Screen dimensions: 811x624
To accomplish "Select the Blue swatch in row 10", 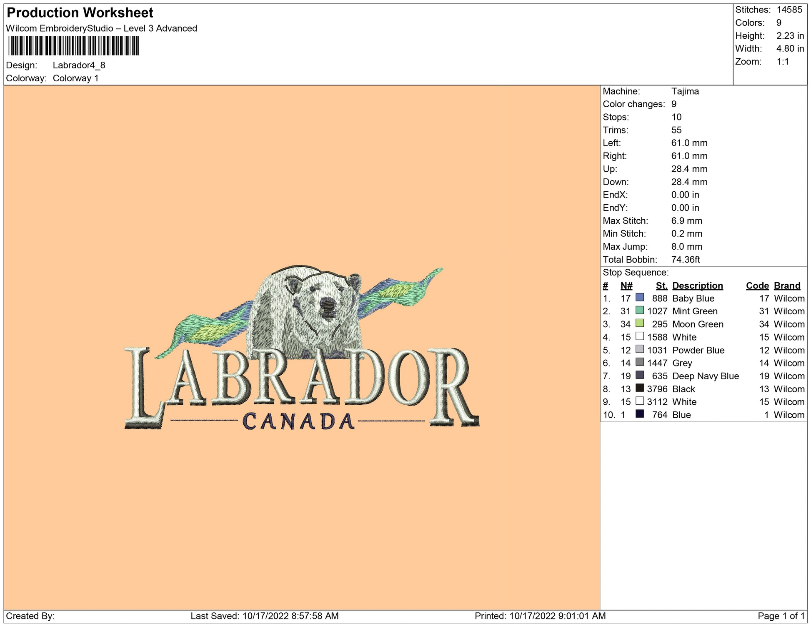I will click(x=639, y=414).
